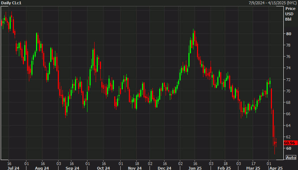
Task: Select the Dec 24 month label
Action: (164, 168)
